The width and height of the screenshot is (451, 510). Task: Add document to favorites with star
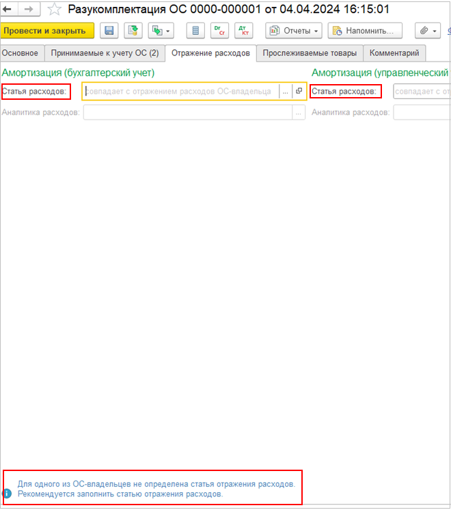coord(54,9)
